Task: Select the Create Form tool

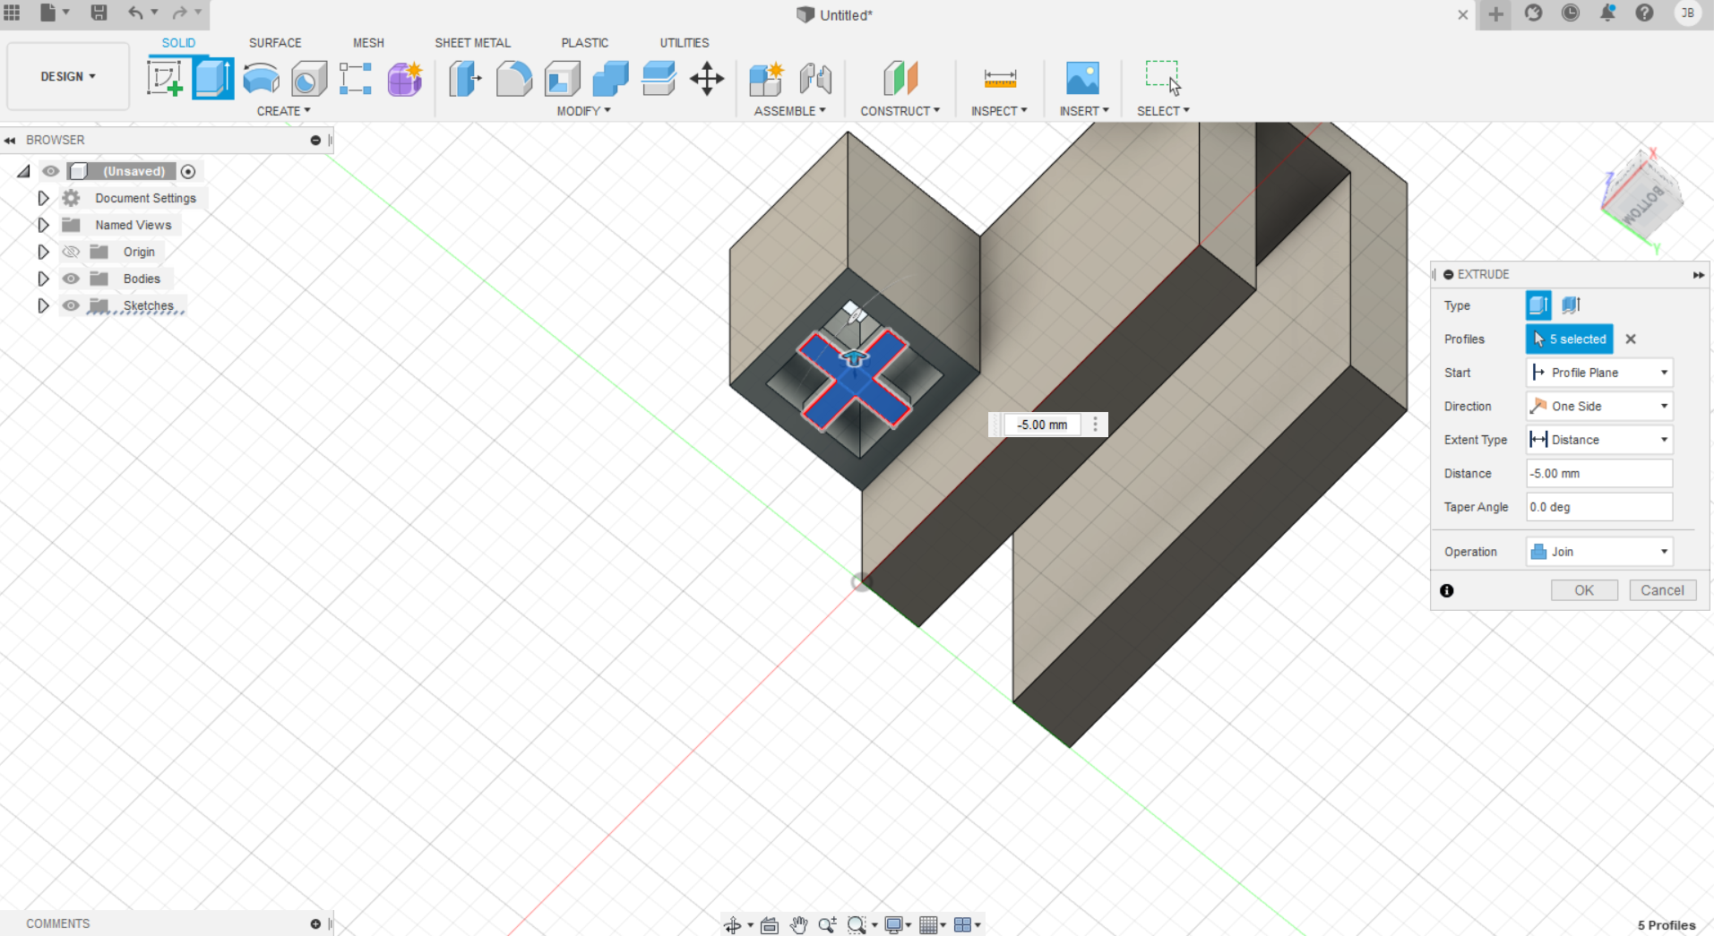Action: point(405,79)
